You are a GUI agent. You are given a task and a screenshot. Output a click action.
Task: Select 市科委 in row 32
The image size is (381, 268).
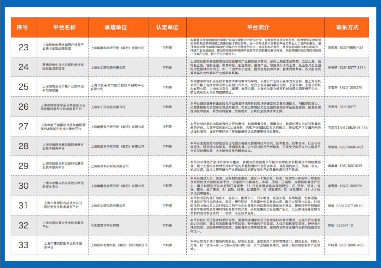pos(167,225)
